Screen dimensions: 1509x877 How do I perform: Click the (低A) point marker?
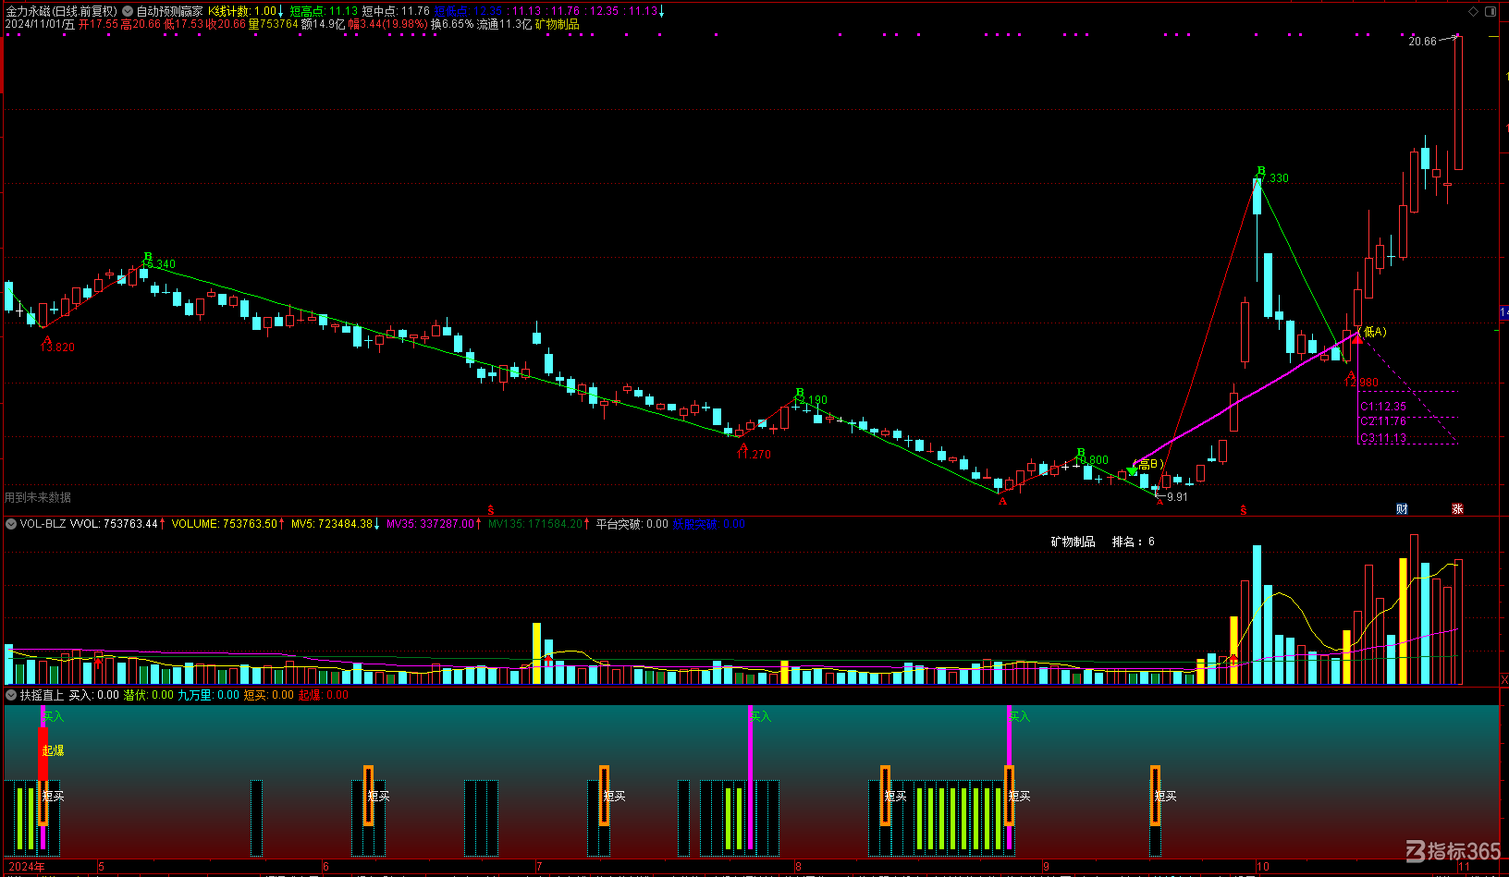coord(1372,332)
